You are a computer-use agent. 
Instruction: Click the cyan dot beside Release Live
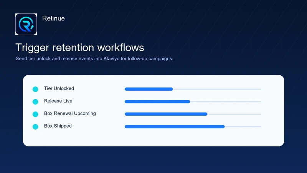[35, 101]
